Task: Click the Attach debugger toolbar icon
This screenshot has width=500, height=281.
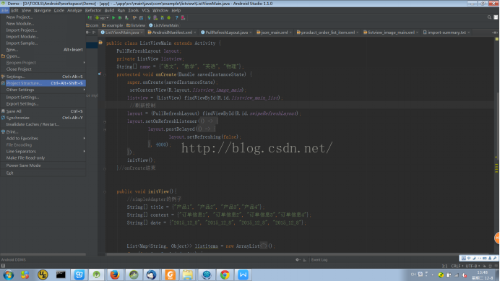Action: click(x=126, y=18)
